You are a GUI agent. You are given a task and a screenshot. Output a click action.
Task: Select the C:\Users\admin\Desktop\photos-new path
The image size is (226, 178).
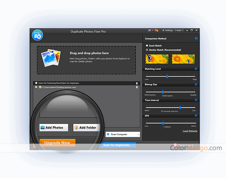[59, 87]
